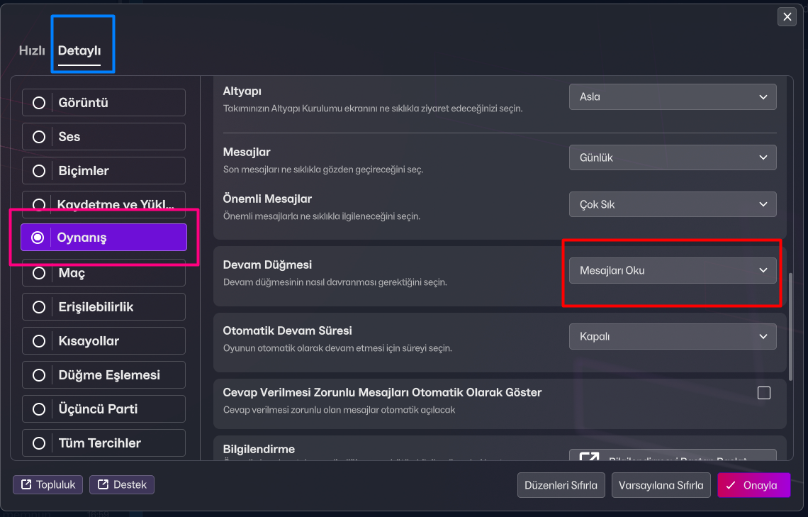Select the Üçüncü Parti option
Viewport: 808px width, 517px height.
[103, 408]
